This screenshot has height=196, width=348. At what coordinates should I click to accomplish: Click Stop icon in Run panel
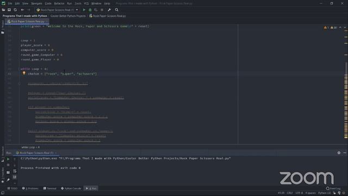click(8, 165)
